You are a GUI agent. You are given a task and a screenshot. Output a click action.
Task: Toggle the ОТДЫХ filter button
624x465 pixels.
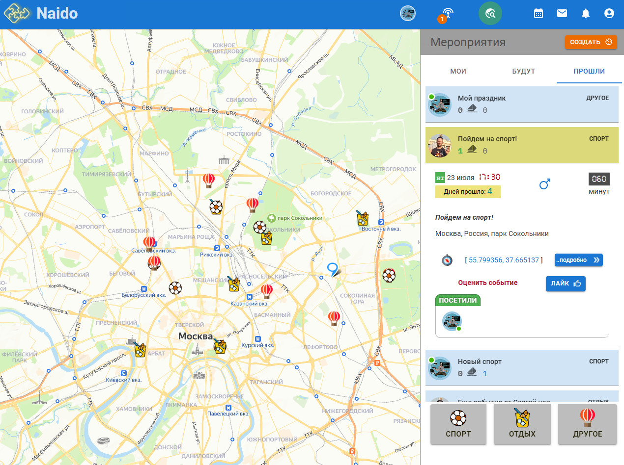tap(522, 425)
